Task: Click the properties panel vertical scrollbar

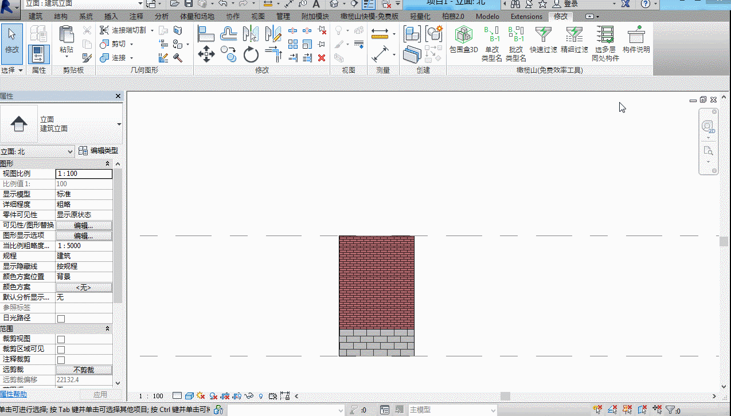Action: pyautogui.click(x=118, y=235)
